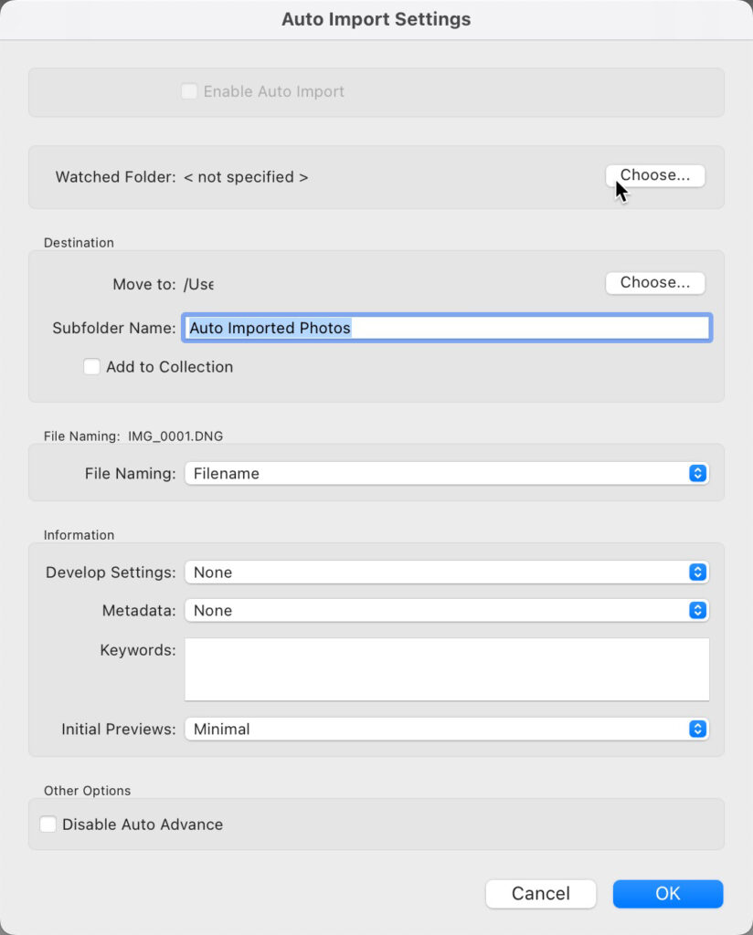Enable the Auto Import checkbox
Image resolution: width=753 pixels, height=935 pixels.
click(189, 91)
